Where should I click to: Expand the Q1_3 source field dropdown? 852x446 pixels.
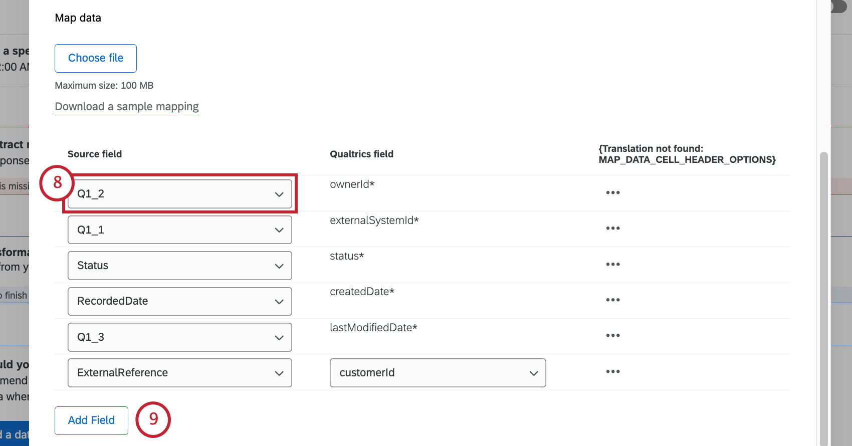(x=179, y=337)
